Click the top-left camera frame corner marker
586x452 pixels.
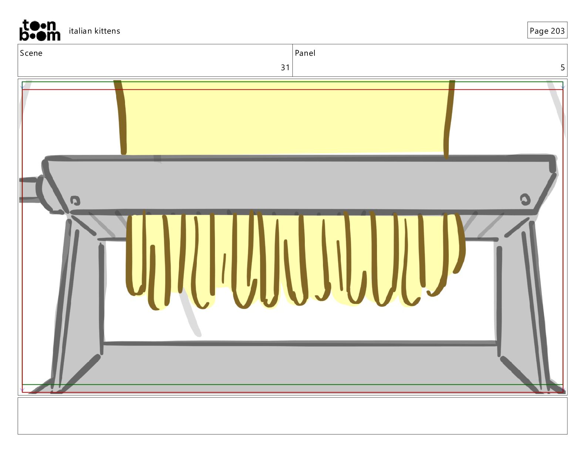[x=23, y=86]
